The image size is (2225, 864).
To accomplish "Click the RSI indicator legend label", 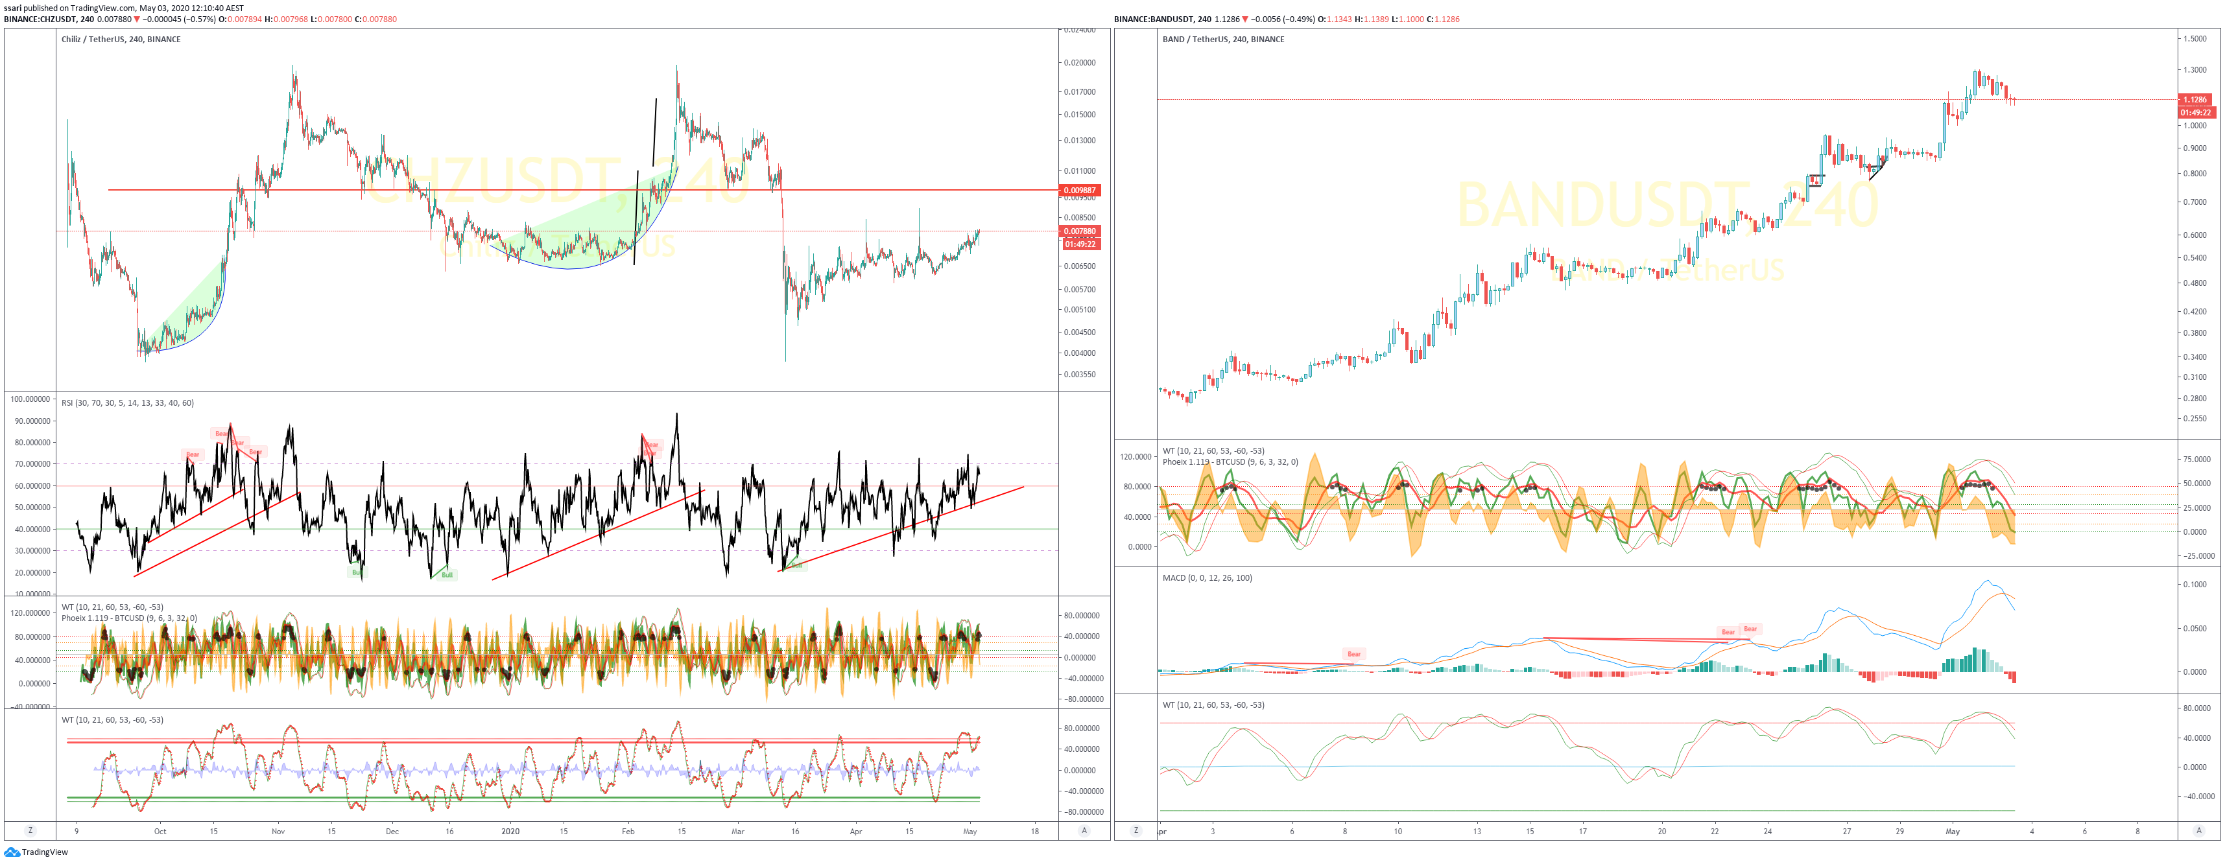I will [x=128, y=403].
